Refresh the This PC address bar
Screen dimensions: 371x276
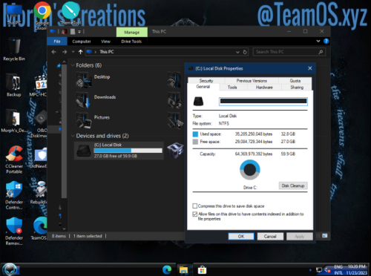[x=245, y=52]
